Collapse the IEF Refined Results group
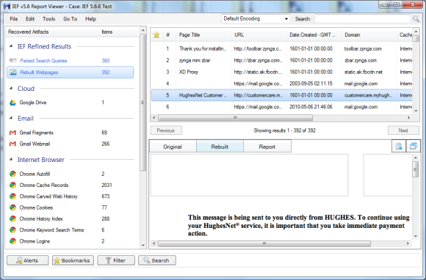Screen dimensions: 426x280 point(11,46)
